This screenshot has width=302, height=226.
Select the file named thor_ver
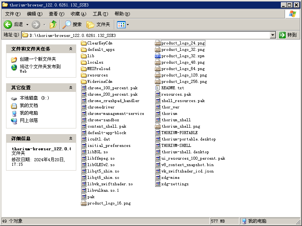(x=171, y=107)
